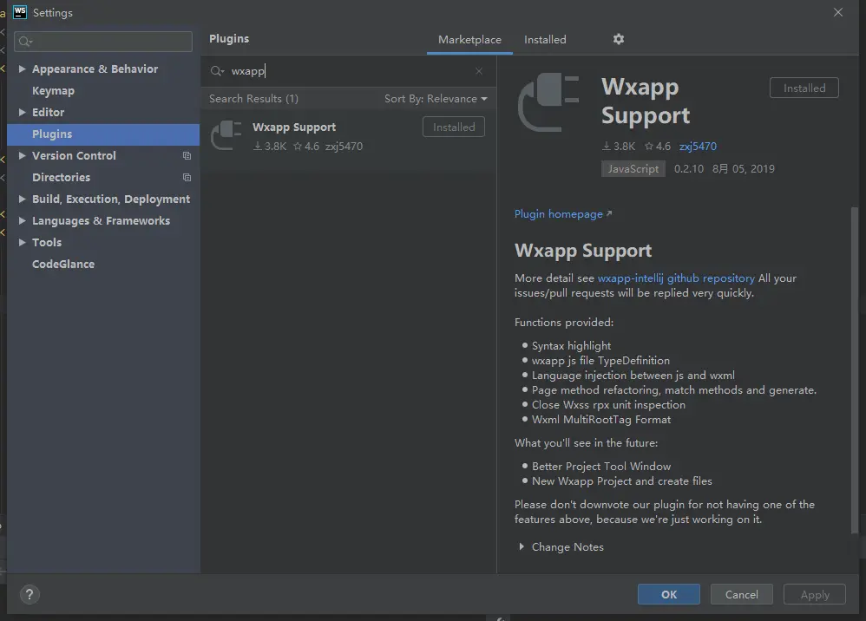The height and width of the screenshot is (621, 866).
Task: Open wxapp-intellij github repository link
Action: point(676,278)
